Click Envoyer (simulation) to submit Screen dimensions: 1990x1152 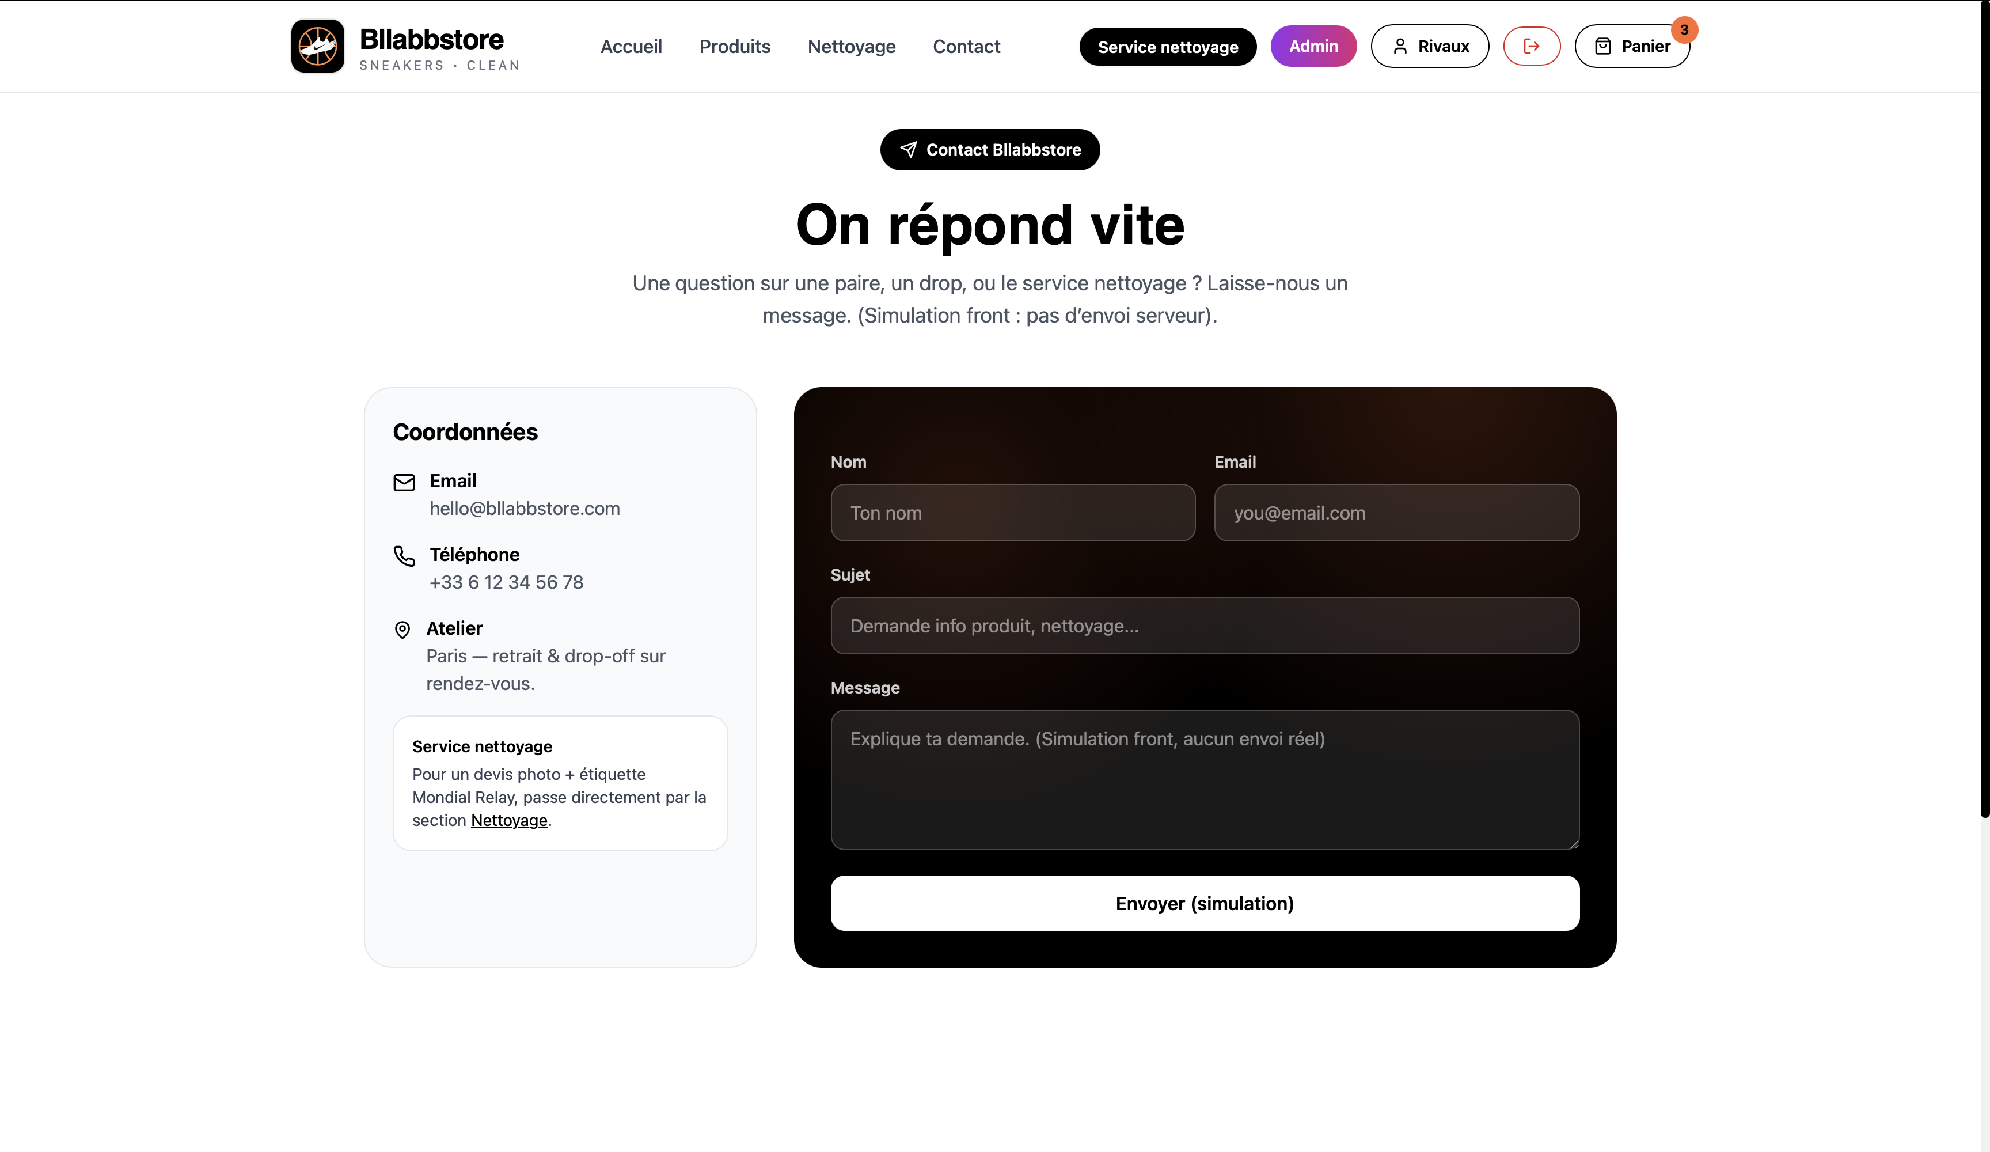(x=1203, y=903)
